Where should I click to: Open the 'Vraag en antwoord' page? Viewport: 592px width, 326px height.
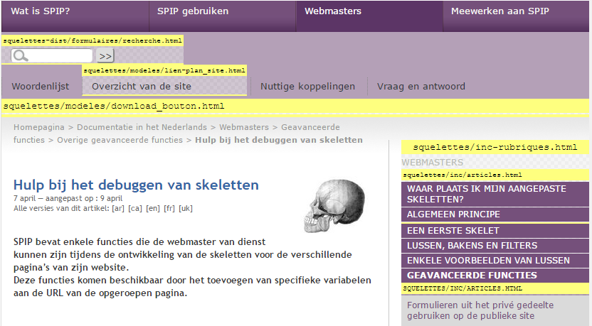click(421, 87)
